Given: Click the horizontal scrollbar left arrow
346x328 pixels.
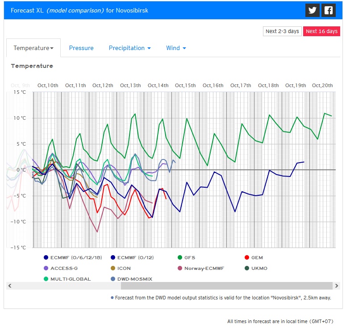Looking at the screenshot, I should click(10, 286).
